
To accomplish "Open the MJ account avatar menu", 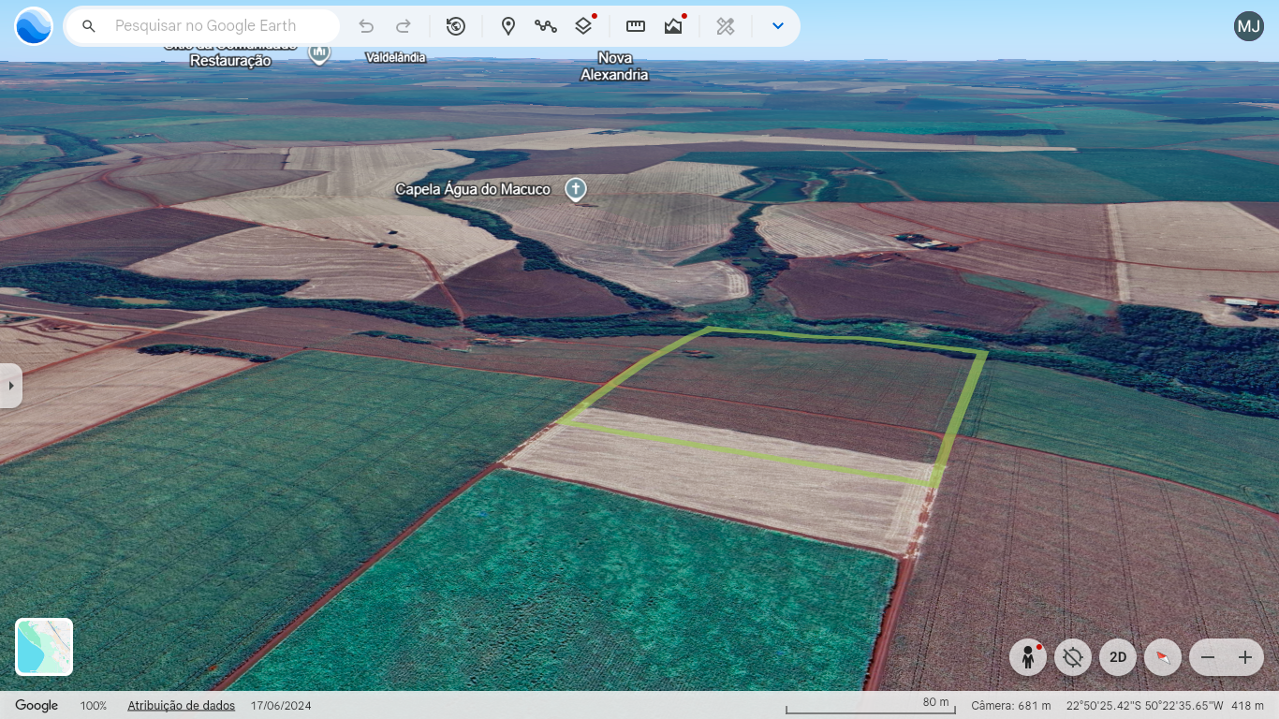I will point(1249,26).
